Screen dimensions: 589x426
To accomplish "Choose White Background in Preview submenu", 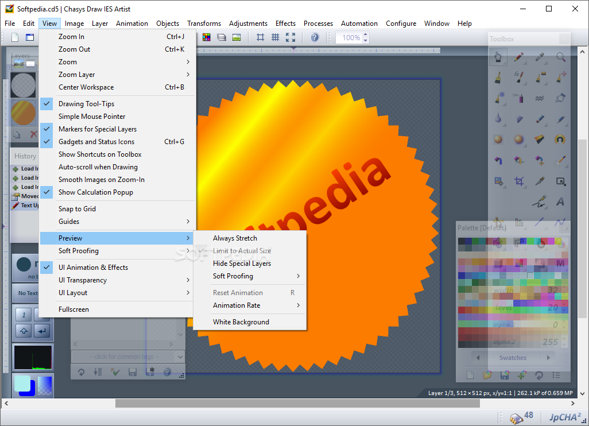I will [250, 322].
